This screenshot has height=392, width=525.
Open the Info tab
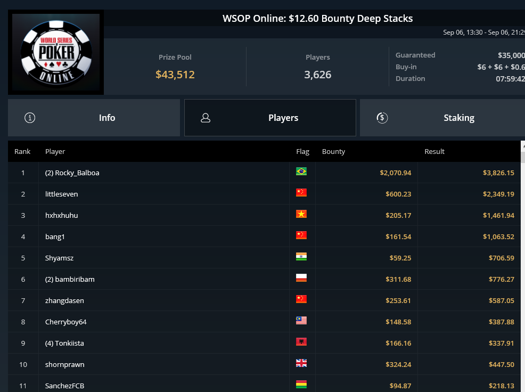point(94,118)
